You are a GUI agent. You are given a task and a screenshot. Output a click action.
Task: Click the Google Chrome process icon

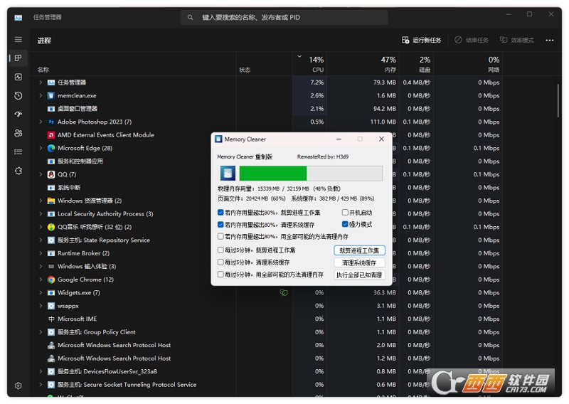pyautogui.click(x=51, y=280)
